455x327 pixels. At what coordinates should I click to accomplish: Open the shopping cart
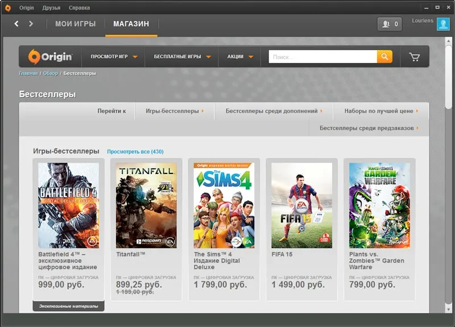pos(415,57)
